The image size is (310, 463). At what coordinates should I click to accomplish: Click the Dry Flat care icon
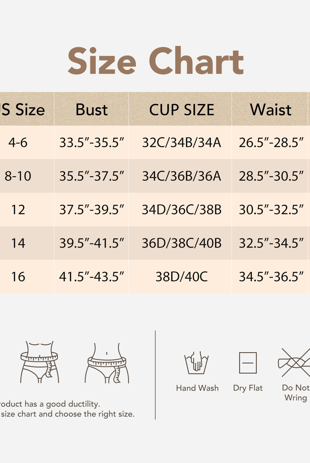[248, 363]
